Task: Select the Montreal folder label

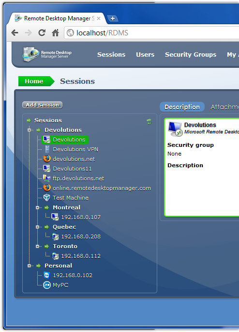Action: (x=67, y=207)
